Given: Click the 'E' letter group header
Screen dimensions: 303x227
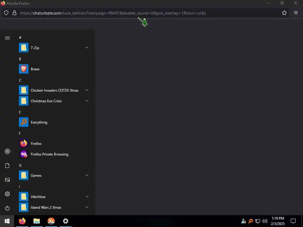Looking at the screenshot, I should tap(20, 112).
